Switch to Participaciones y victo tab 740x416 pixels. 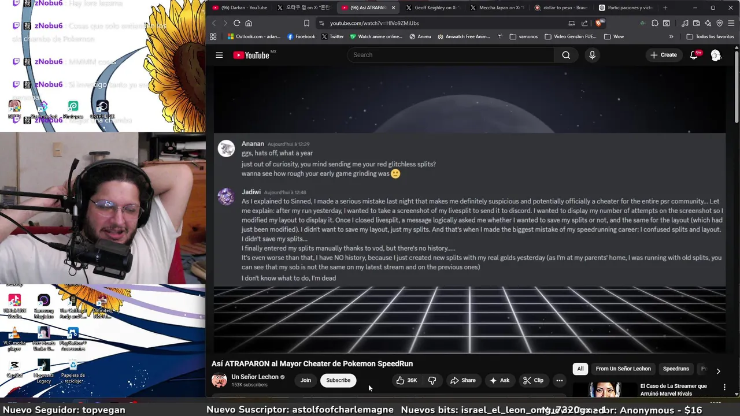click(x=626, y=8)
